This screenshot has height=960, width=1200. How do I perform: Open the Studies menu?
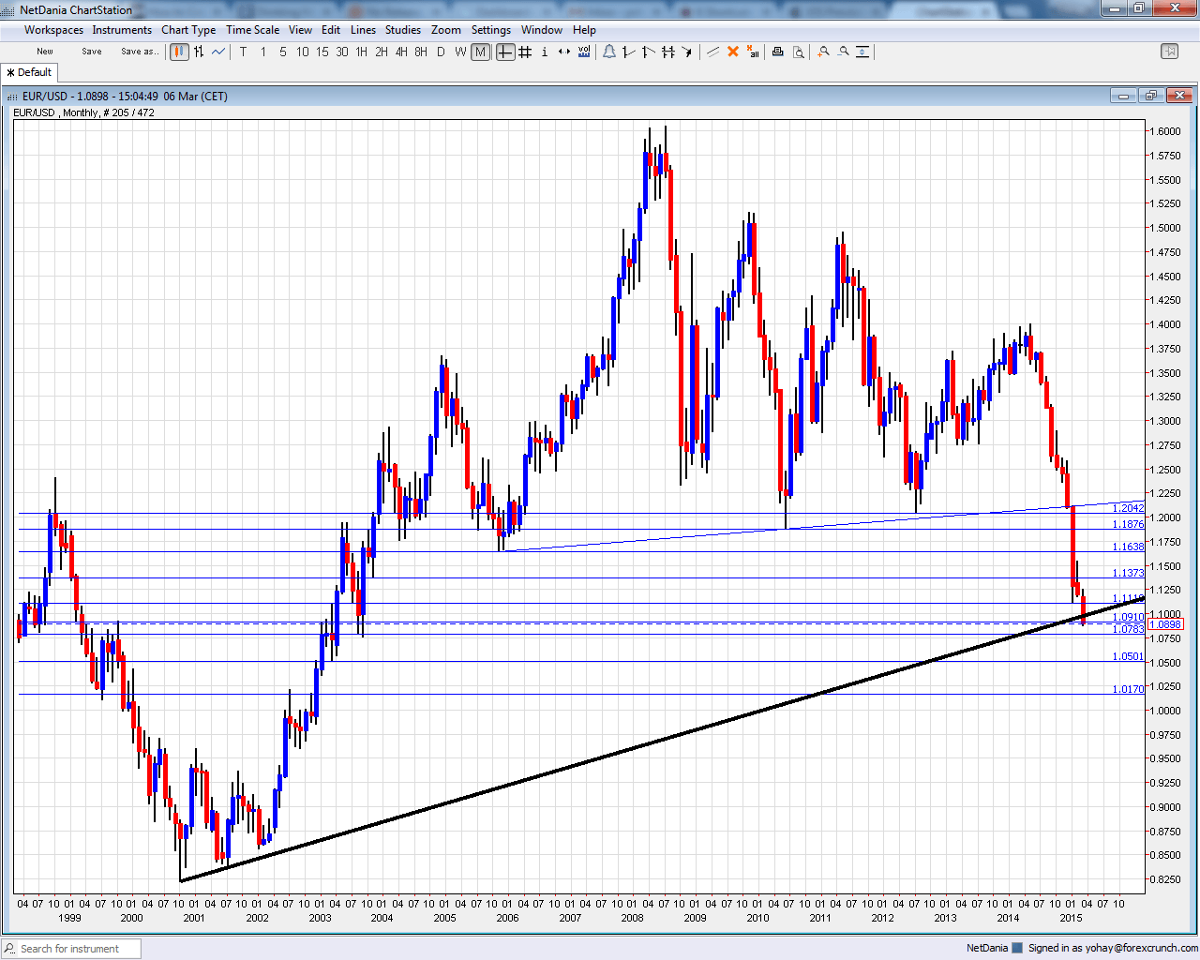tap(403, 30)
